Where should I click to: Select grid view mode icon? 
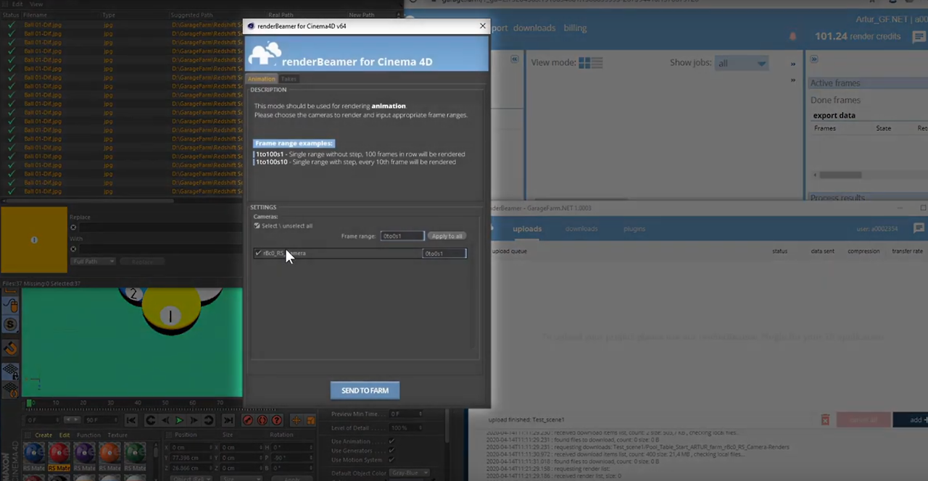pos(585,63)
